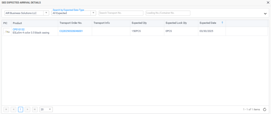Click the Loading No./Container No. field

168,13
